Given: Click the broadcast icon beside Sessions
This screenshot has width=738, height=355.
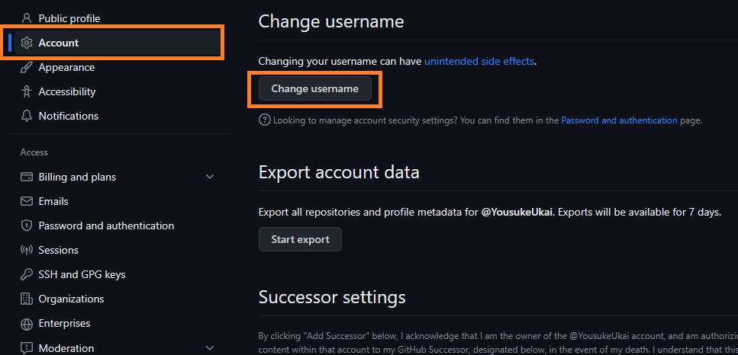Looking at the screenshot, I should [27, 250].
